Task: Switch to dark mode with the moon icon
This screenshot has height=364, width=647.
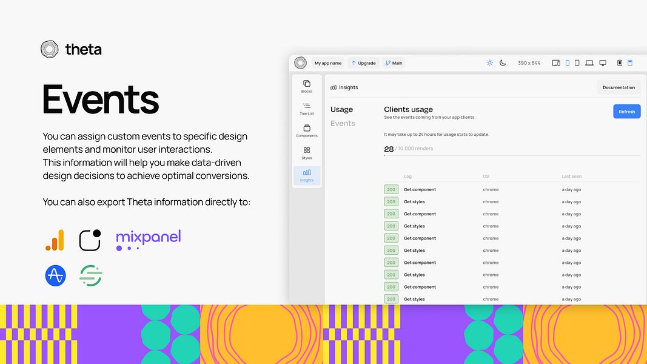Action: pyautogui.click(x=503, y=62)
